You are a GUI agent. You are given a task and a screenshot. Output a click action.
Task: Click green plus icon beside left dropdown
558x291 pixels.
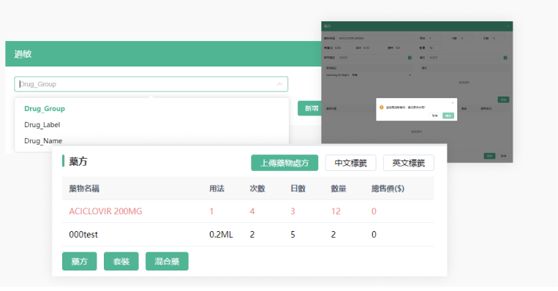[x=410, y=58]
